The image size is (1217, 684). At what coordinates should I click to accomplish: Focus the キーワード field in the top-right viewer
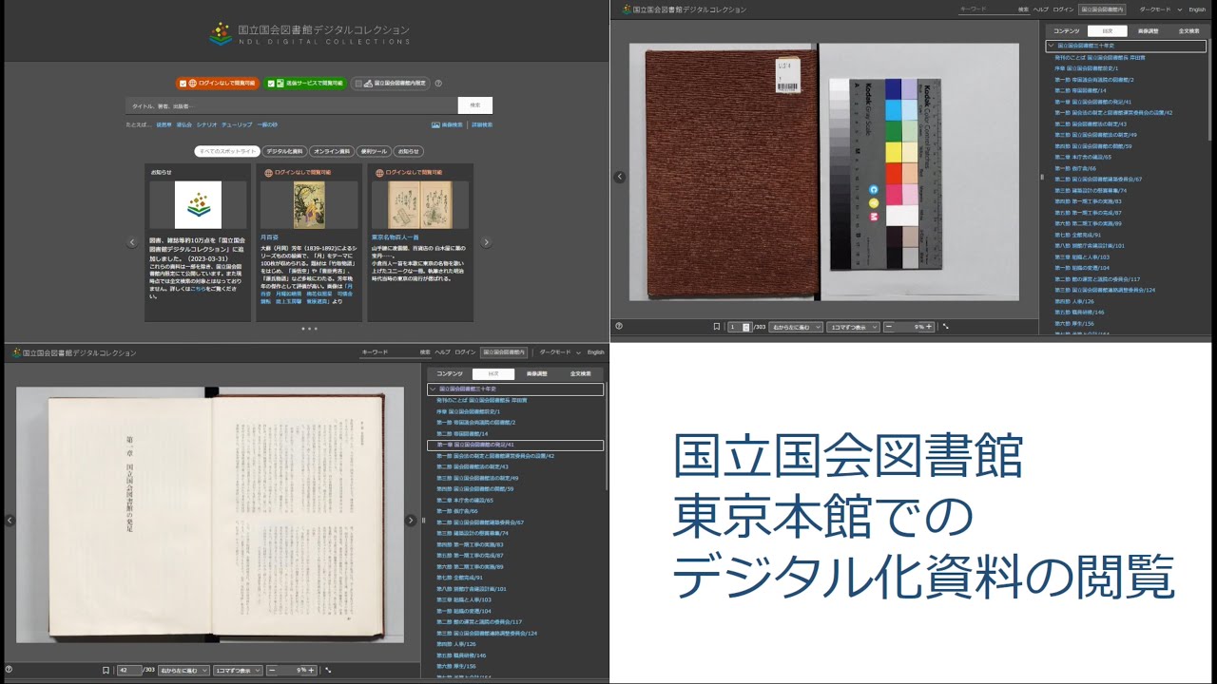tap(986, 9)
